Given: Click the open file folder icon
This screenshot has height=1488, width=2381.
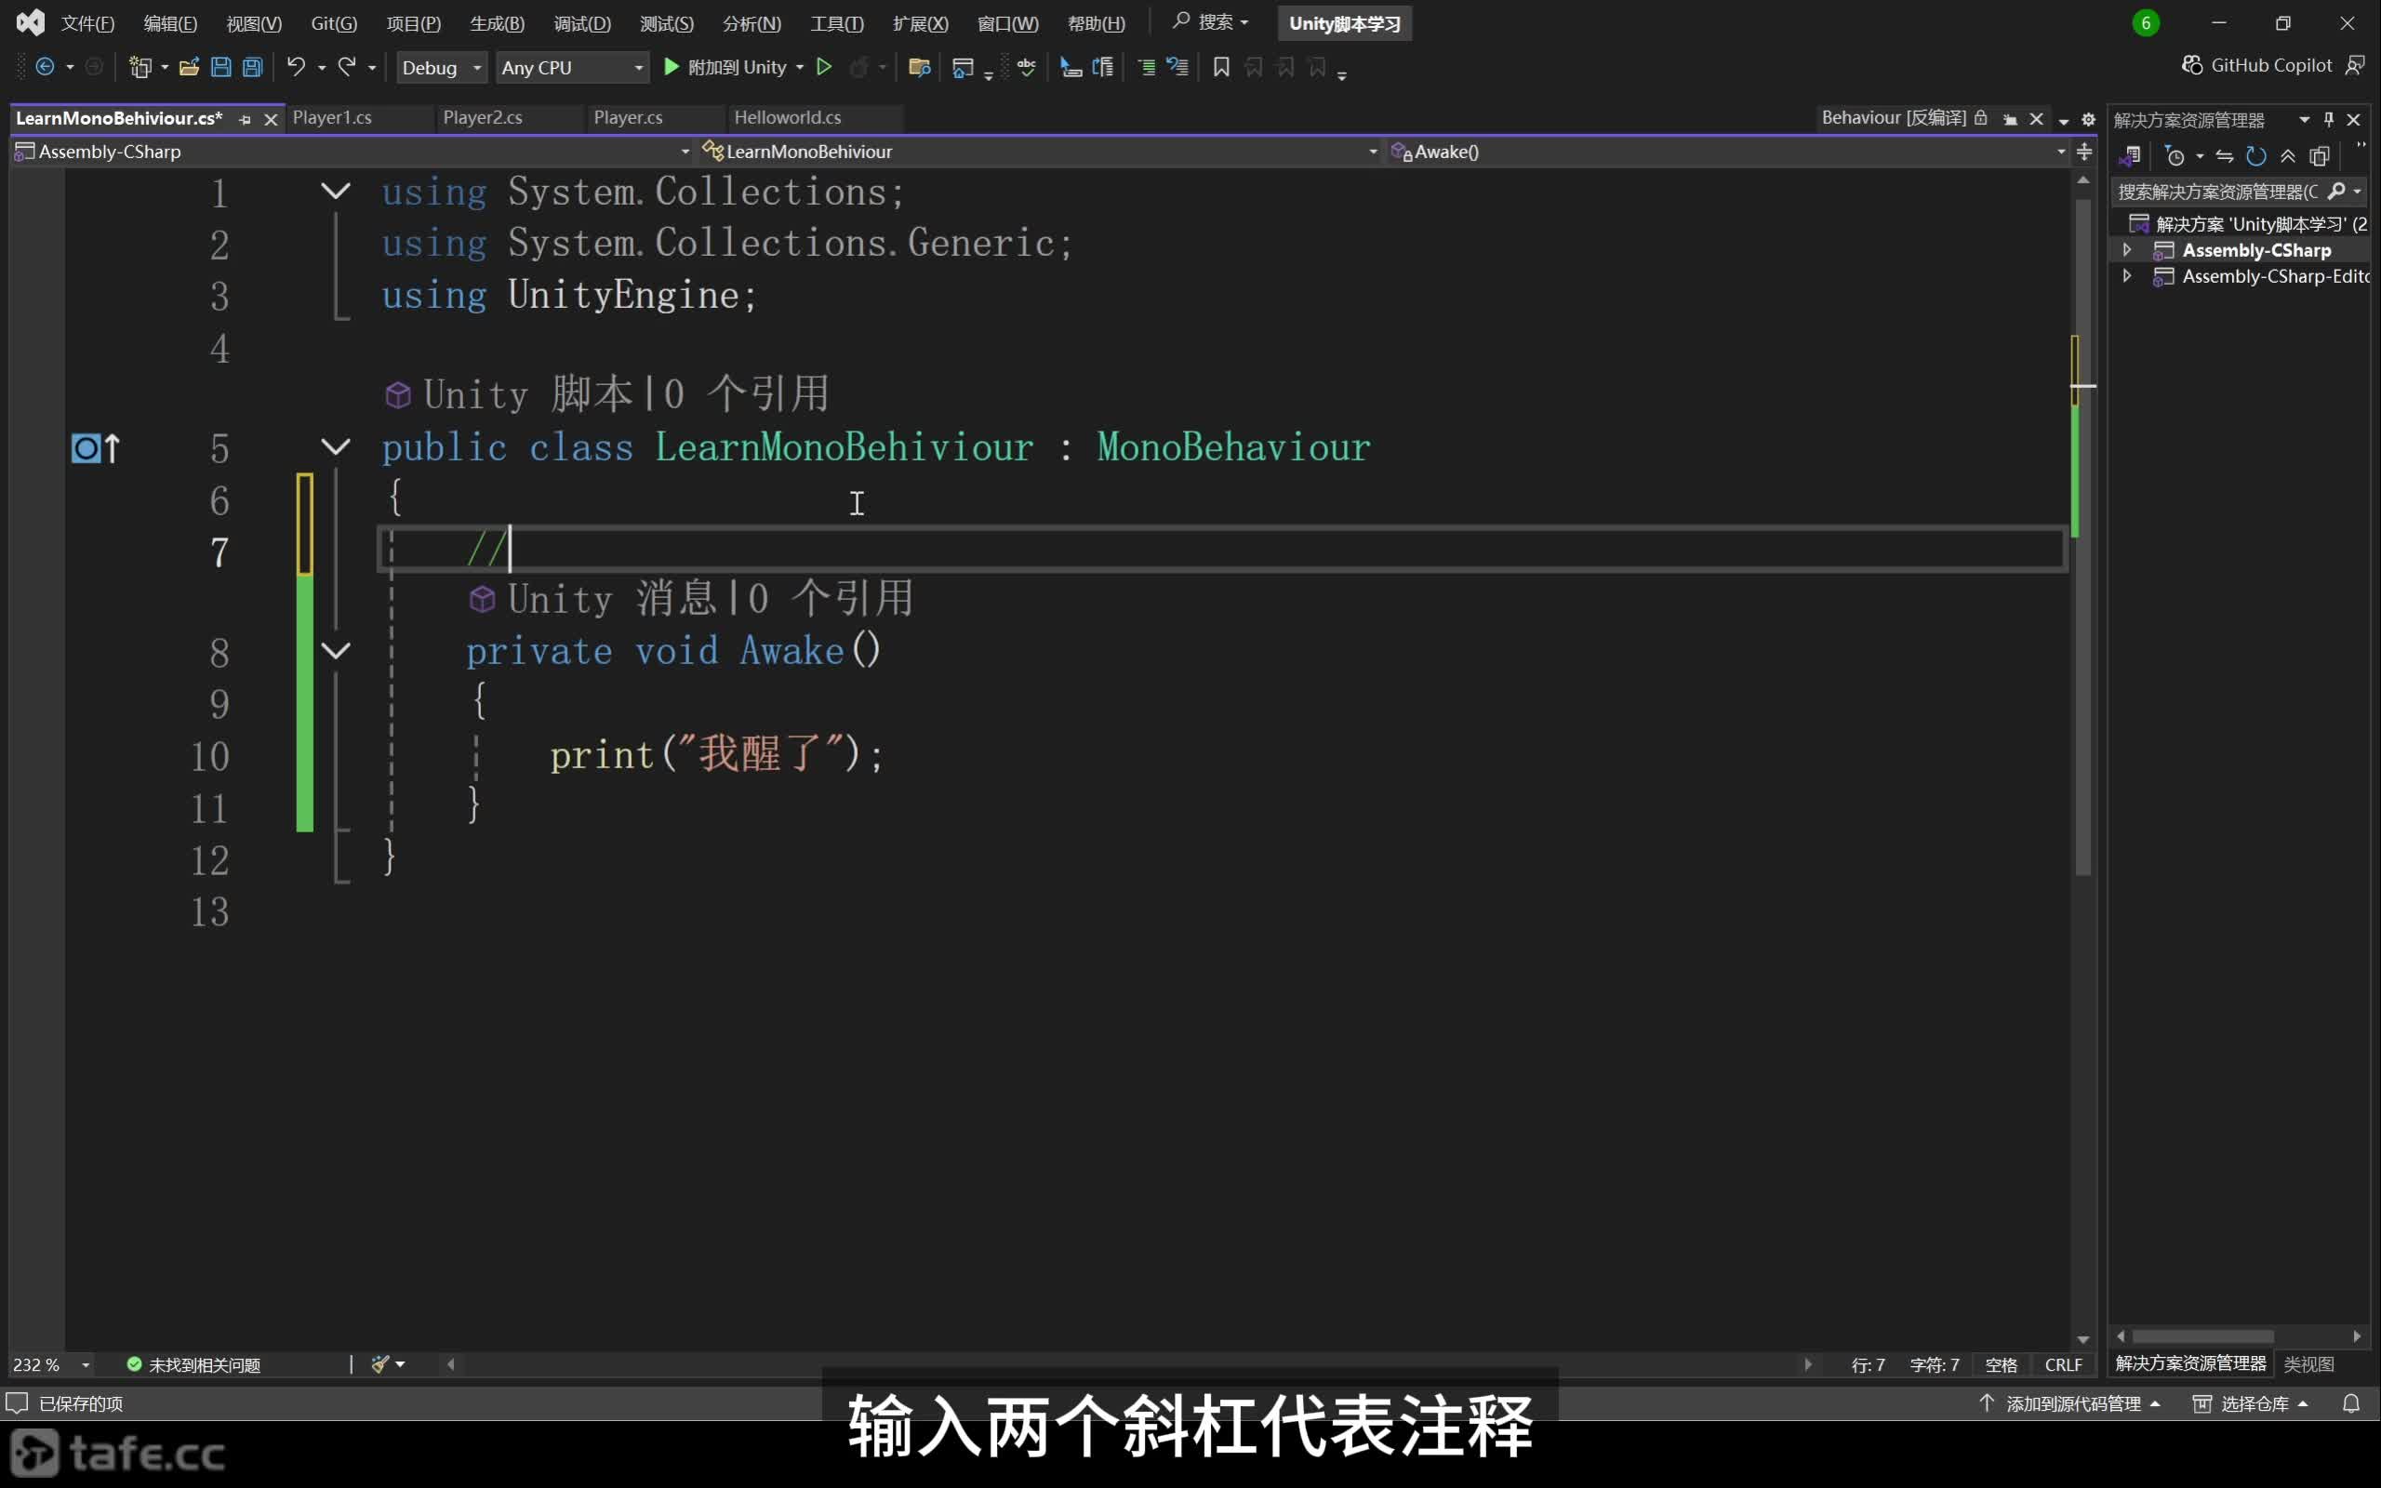Looking at the screenshot, I should click(x=189, y=67).
